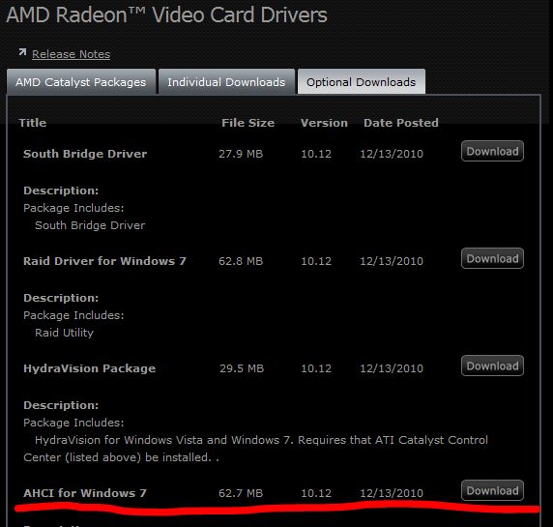Click the arrow icon beside Release Notes
This screenshot has height=527, width=553.
click(22, 52)
